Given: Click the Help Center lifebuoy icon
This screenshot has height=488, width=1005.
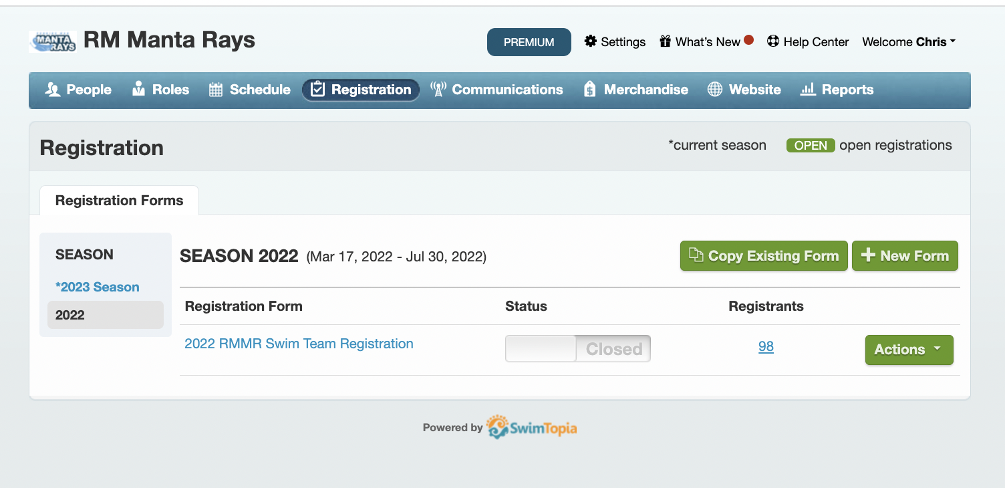Looking at the screenshot, I should click(773, 41).
